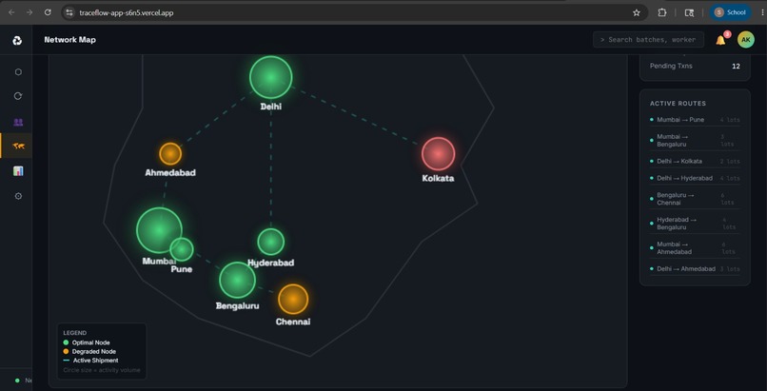
Task: Open the browser extensions puzzle icon
Action: pyautogui.click(x=661, y=12)
